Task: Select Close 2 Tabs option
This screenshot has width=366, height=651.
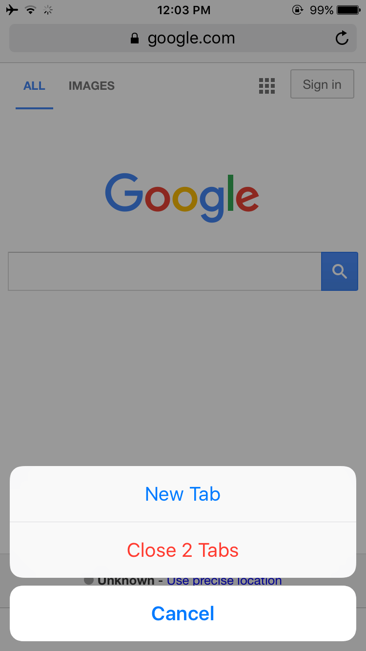Action: [183, 550]
